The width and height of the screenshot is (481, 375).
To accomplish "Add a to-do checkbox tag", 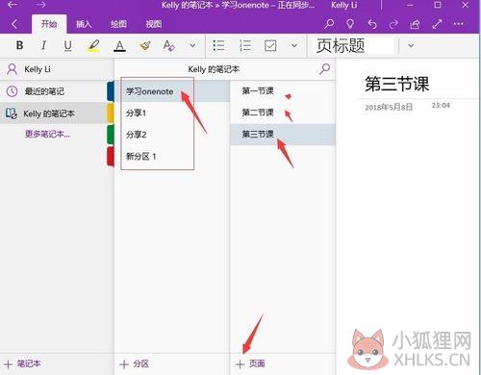I will point(270,45).
